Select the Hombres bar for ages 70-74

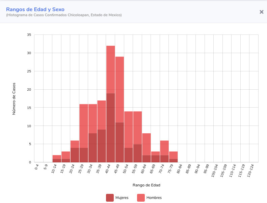click(x=164, y=148)
